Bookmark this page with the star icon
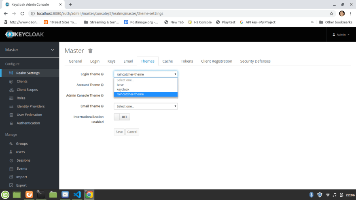This screenshot has width=356, height=200. (x=331, y=14)
